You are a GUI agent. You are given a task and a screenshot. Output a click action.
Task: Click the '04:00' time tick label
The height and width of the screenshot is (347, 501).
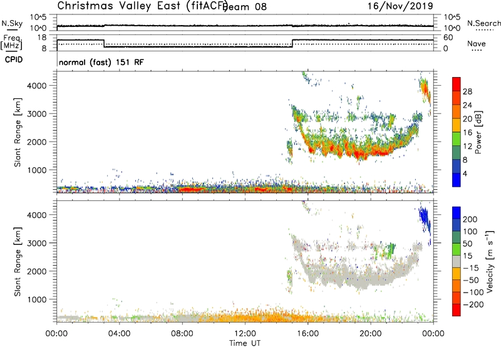pos(120,334)
